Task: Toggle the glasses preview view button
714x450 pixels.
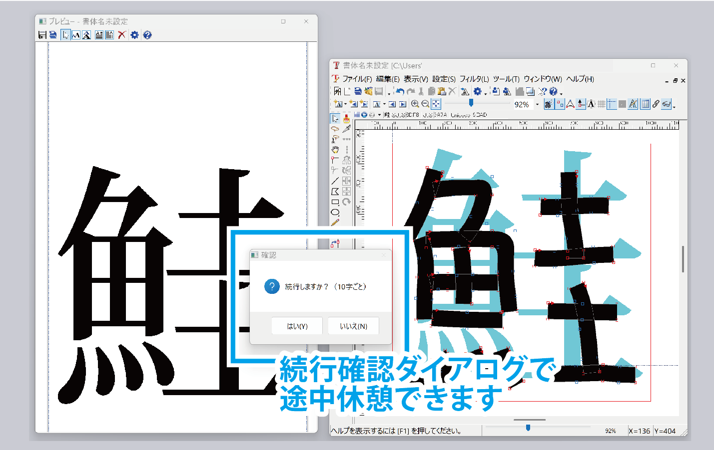Action: [666, 104]
